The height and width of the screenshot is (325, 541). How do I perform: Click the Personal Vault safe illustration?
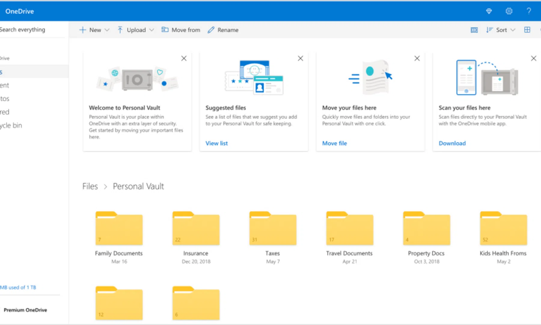(x=137, y=79)
